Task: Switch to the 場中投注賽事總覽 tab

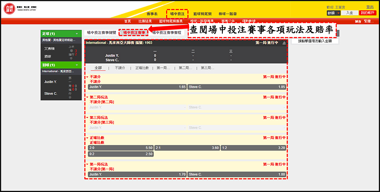Action: (x=101, y=32)
